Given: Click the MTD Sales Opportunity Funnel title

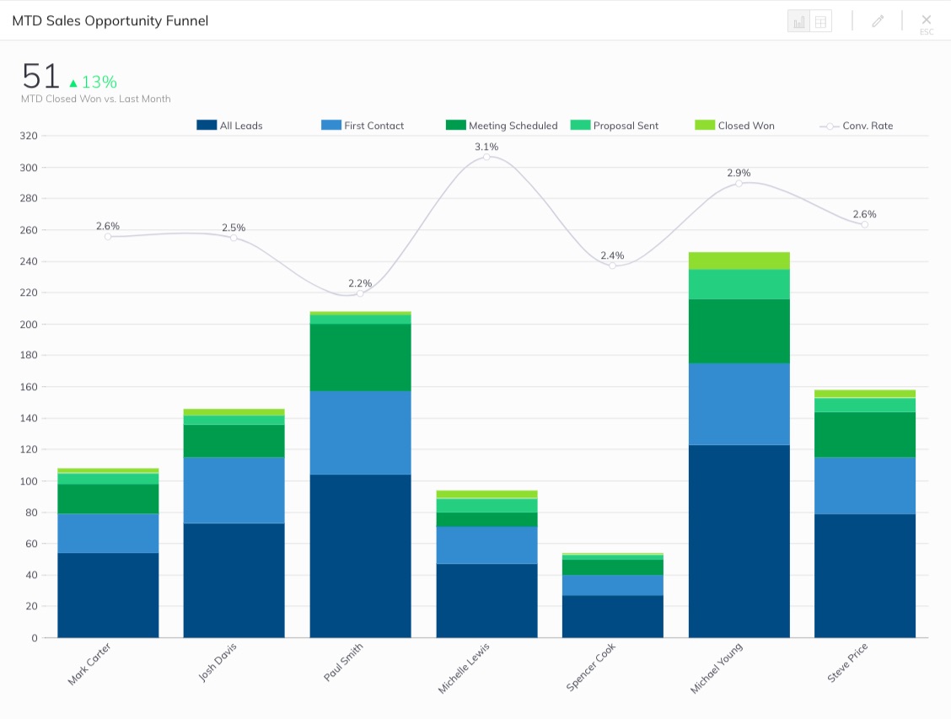Looking at the screenshot, I should click(x=109, y=20).
